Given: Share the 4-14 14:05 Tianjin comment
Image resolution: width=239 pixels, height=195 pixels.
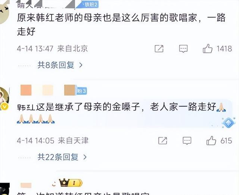Looking at the screenshot, I should tap(163, 141).
